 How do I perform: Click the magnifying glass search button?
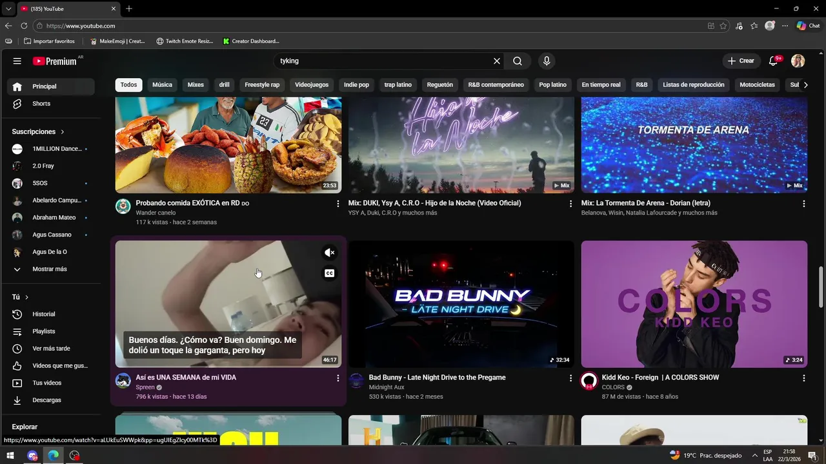(518, 61)
